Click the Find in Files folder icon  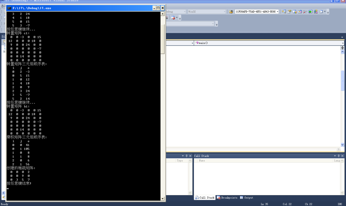pyautogui.click(x=231, y=12)
